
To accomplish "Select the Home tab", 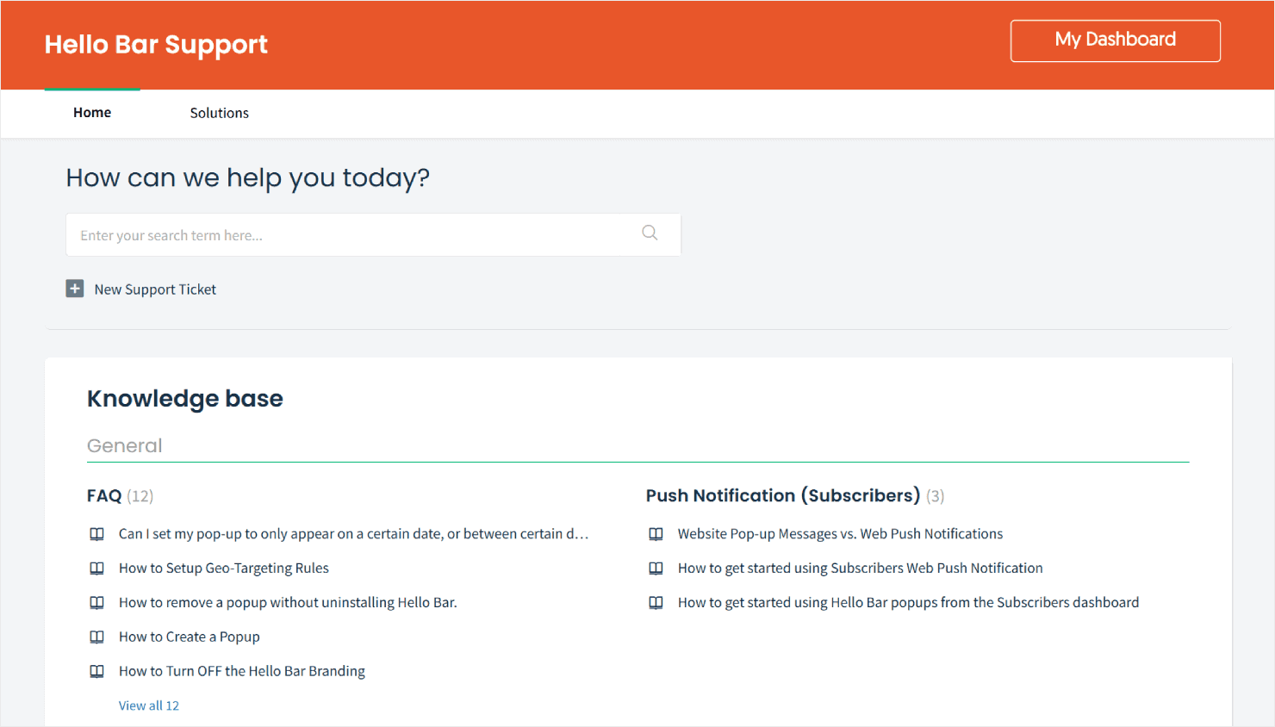I will (x=91, y=112).
